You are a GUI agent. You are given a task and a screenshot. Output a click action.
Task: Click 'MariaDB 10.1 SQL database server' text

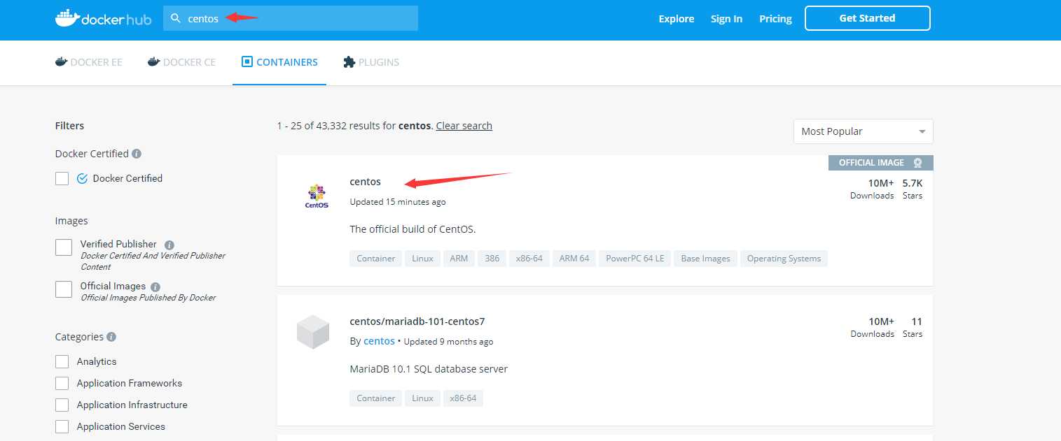pos(429,369)
